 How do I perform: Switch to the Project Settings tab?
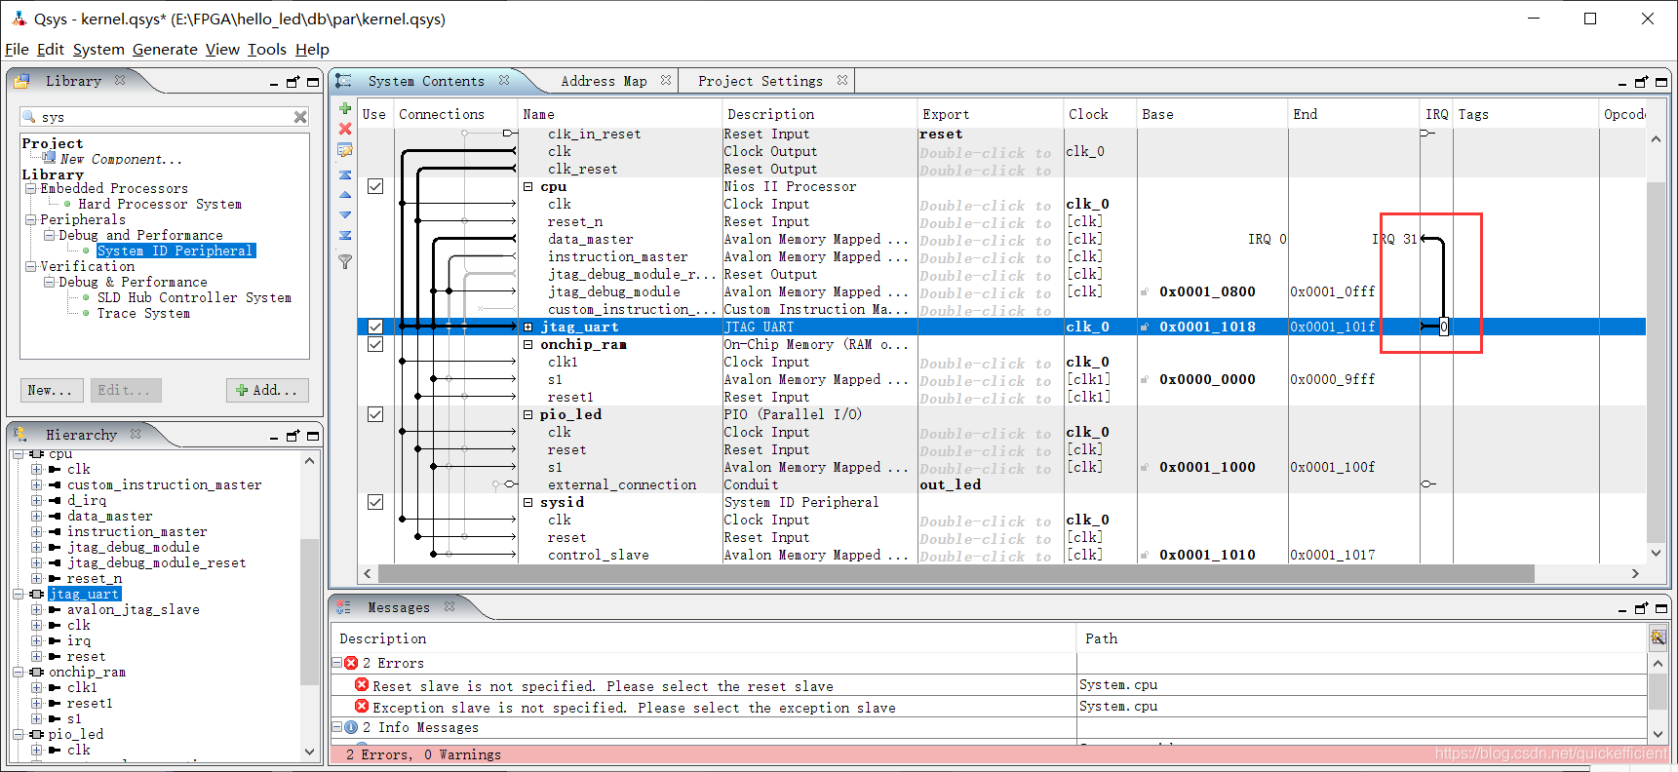pyautogui.click(x=760, y=82)
